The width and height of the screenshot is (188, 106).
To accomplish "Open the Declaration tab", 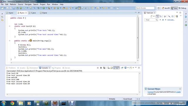I will click(32, 68).
